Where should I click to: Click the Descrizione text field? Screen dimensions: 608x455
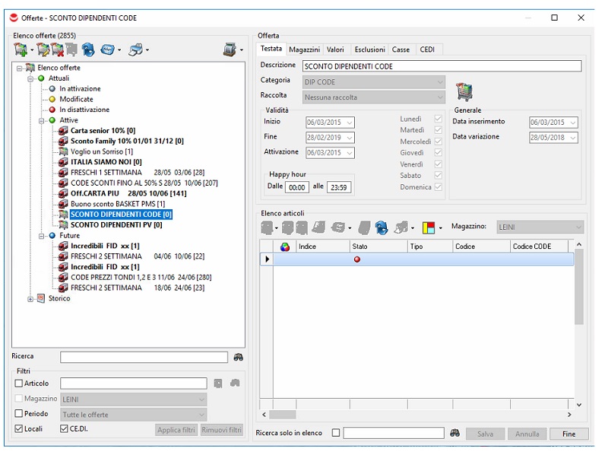tap(441, 66)
